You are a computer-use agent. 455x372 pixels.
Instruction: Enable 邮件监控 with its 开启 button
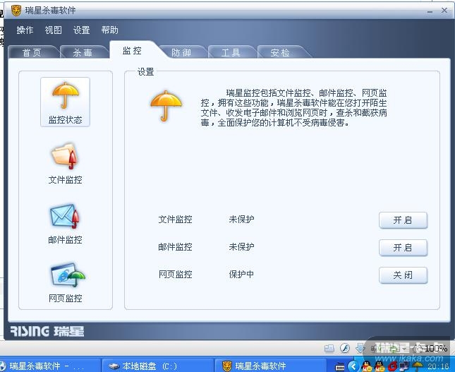coord(403,248)
